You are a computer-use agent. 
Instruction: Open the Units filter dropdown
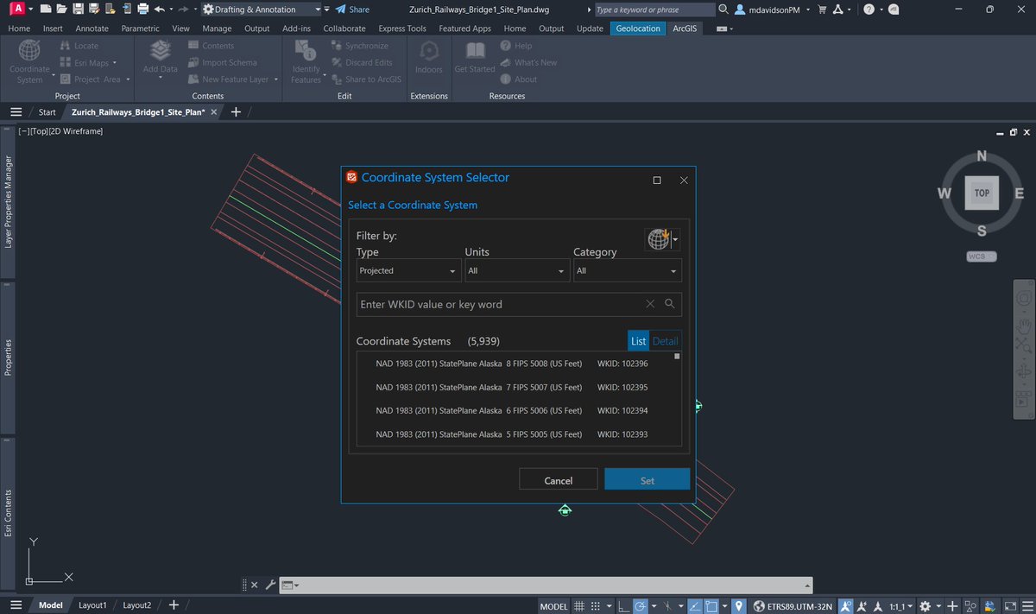click(518, 271)
